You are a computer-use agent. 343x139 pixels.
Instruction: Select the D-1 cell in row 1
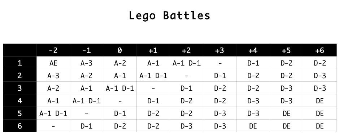coord(253,63)
